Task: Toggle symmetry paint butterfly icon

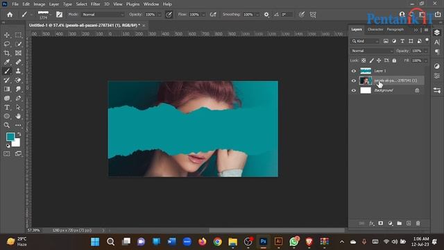Action: (x=313, y=15)
